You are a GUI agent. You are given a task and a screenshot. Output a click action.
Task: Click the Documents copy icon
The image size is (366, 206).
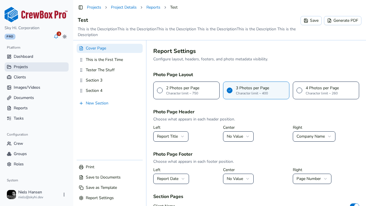pos(9,98)
